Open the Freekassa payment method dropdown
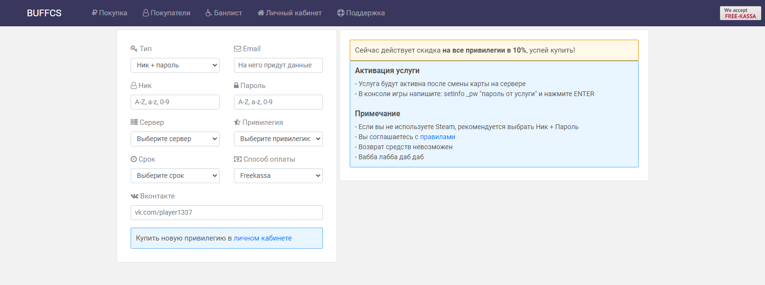Viewport: 765px width, 285px height. click(278, 176)
